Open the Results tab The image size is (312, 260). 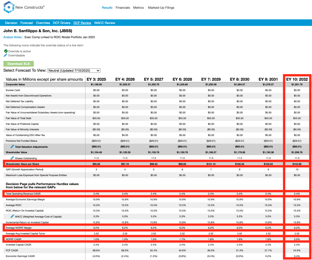pyautogui.click(x=107, y=8)
